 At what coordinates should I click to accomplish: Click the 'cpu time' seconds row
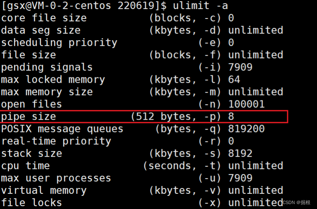tap(142, 166)
